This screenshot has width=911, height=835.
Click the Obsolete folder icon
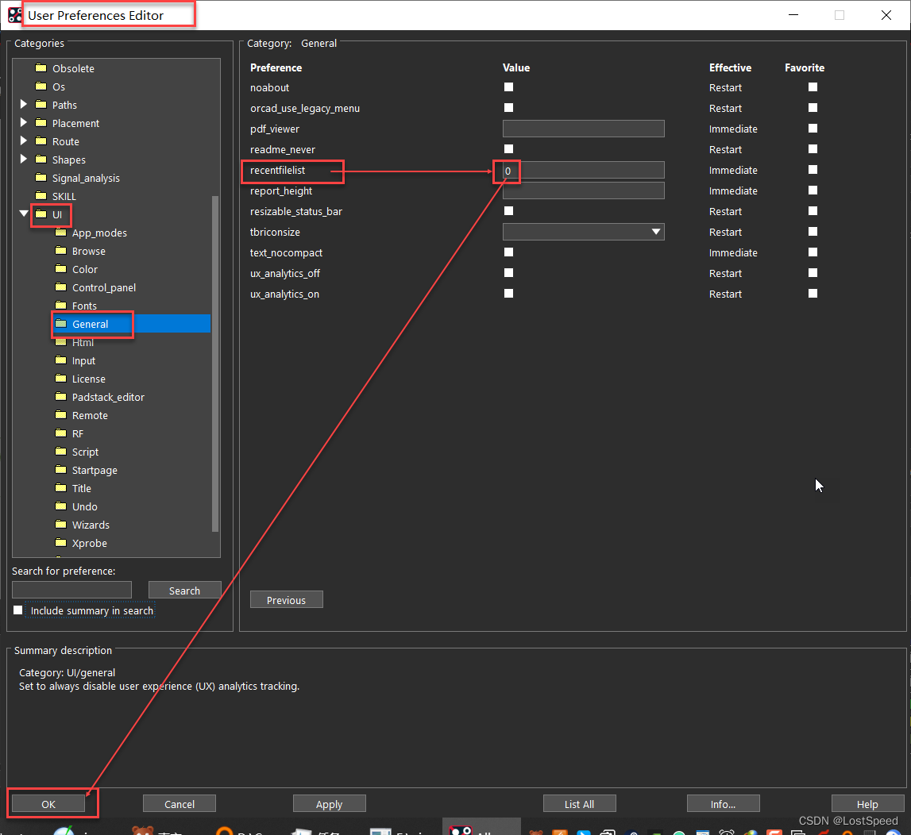pyautogui.click(x=41, y=68)
